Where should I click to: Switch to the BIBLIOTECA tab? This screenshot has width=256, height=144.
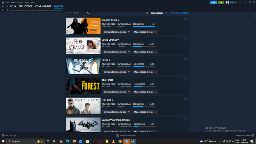click(x=26, y=6)
